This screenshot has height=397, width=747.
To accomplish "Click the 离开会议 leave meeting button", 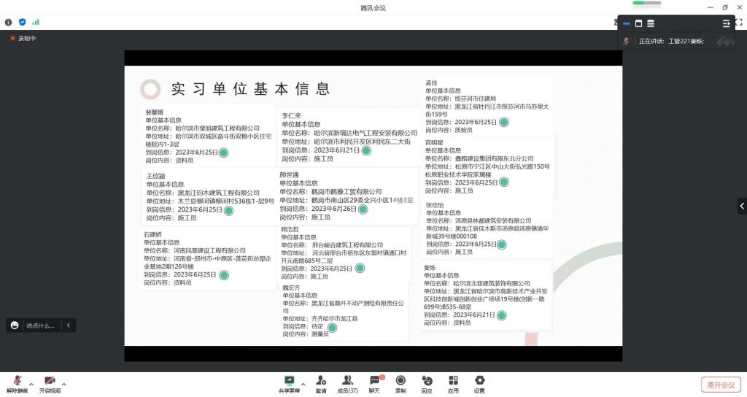I will [721, 385].
